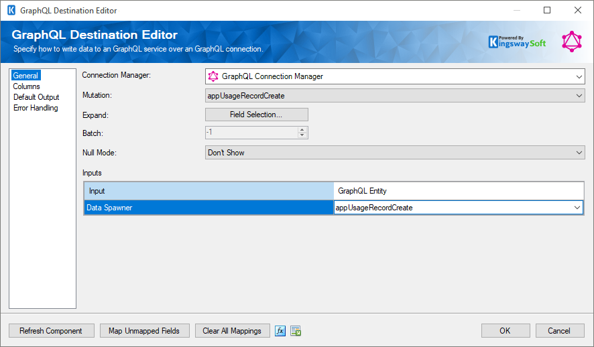Expand the Data Spawner GraphQL Entity dropdown
This screenshot has height=347, width=594.
tap(577, 208)
